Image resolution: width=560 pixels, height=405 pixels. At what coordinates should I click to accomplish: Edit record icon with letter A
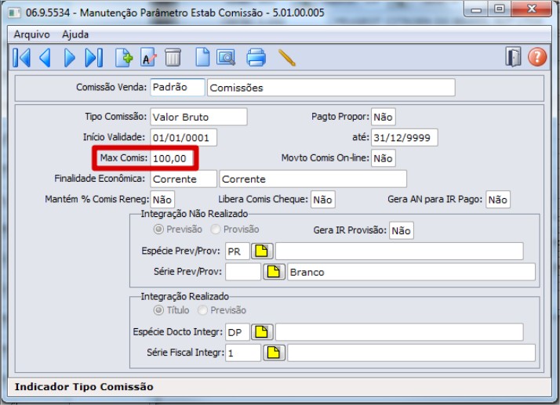coord(148,57)
